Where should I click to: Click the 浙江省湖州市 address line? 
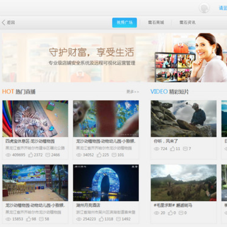click(106, 212)
